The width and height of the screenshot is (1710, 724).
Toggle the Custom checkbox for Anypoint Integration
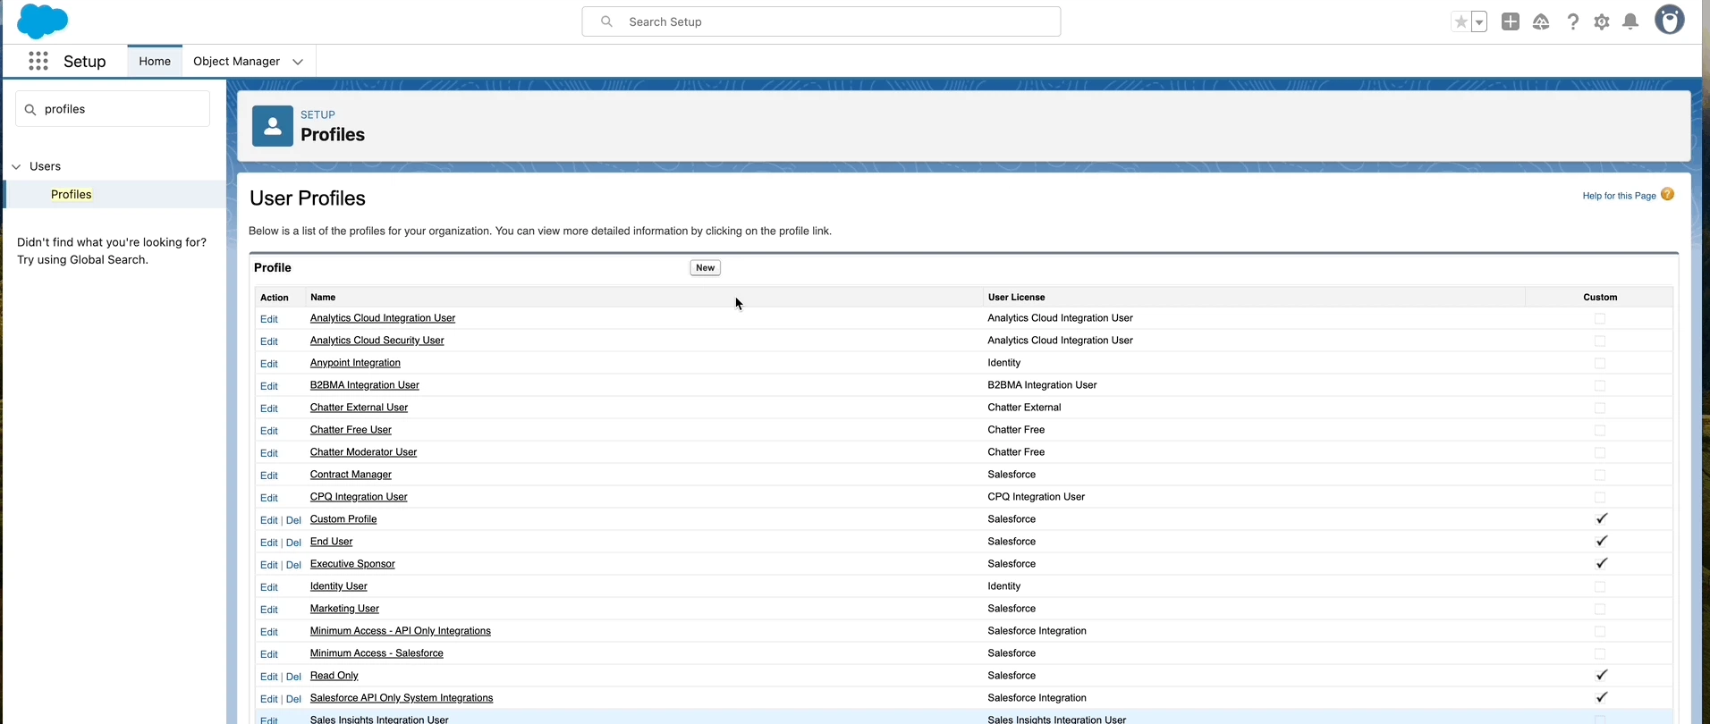(x=1600, y=363)
